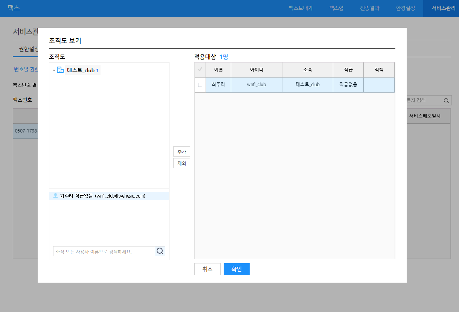Open the 팩스보내기 menu
Viewport: 459px width, 312px height.
point(300,8)
